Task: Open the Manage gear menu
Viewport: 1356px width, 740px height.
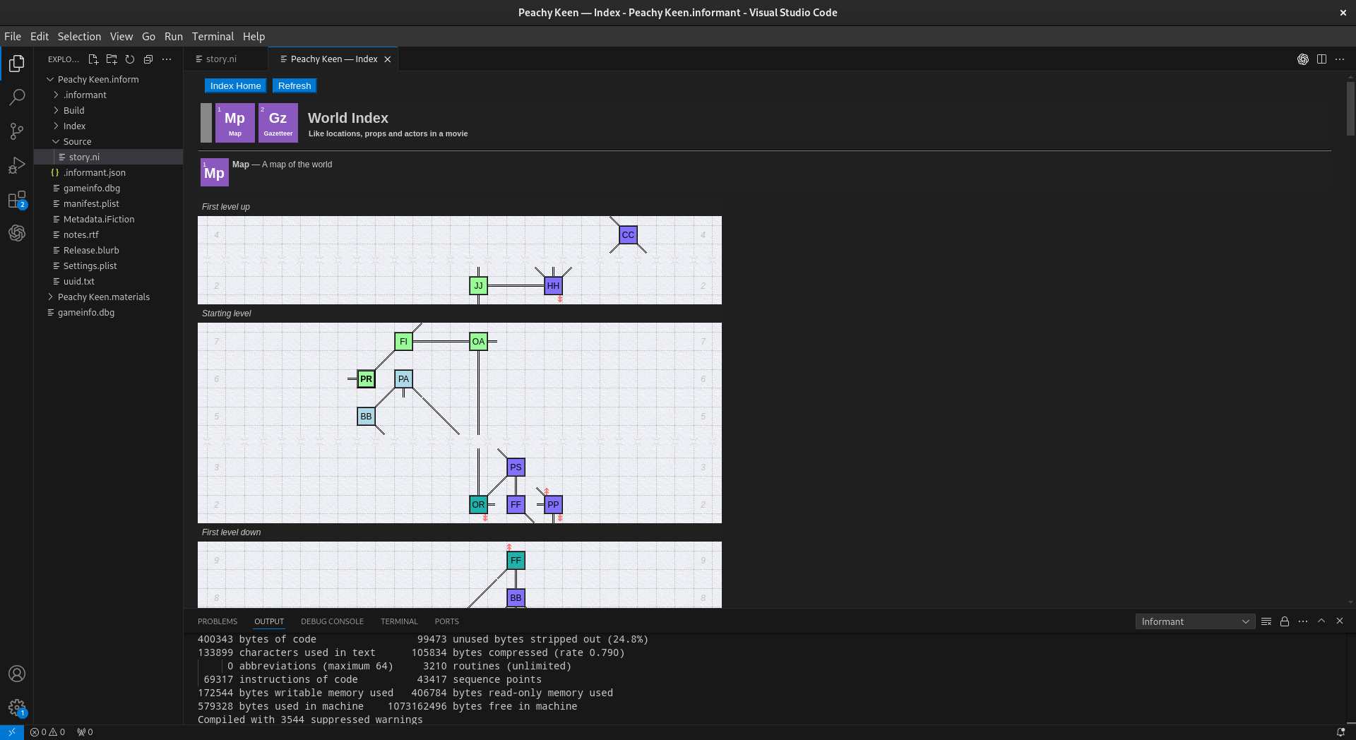Action: (x=17, y=708)
